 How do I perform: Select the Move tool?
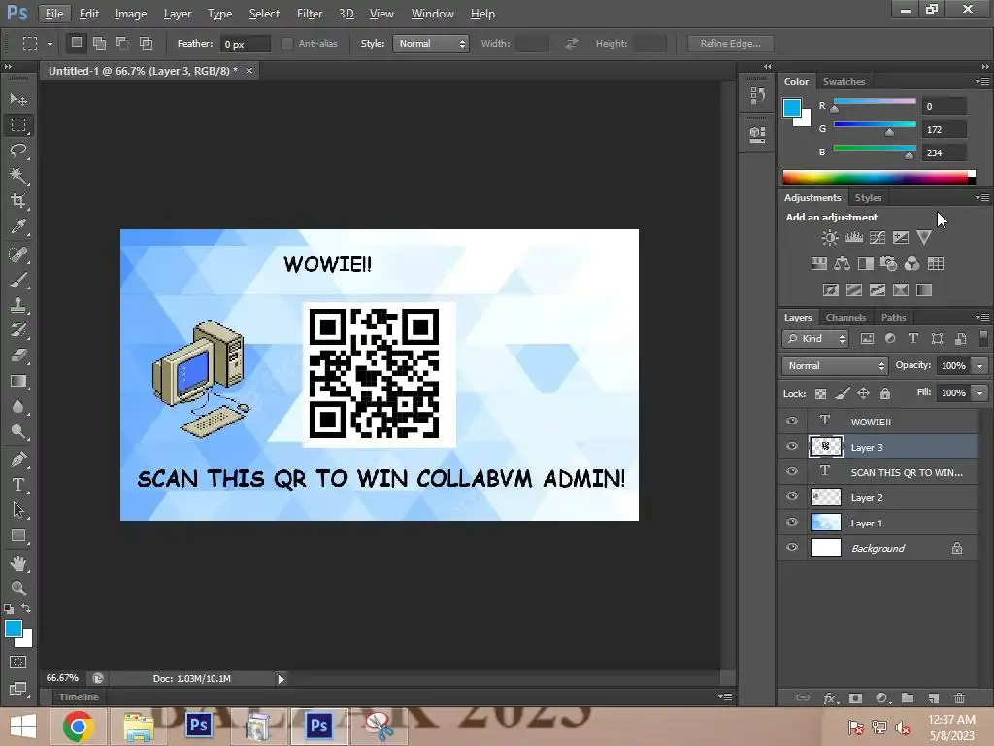pyautogui.click(x=18, y=100)
